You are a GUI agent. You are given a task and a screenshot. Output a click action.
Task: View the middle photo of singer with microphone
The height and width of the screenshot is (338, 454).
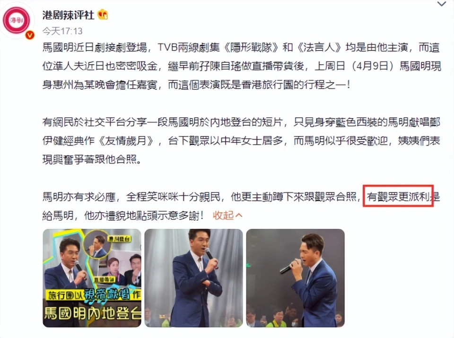click(194, 278)
